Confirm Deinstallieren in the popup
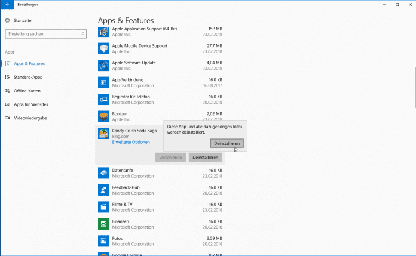Screen dimensions: 416x256 tap(227, 143)
